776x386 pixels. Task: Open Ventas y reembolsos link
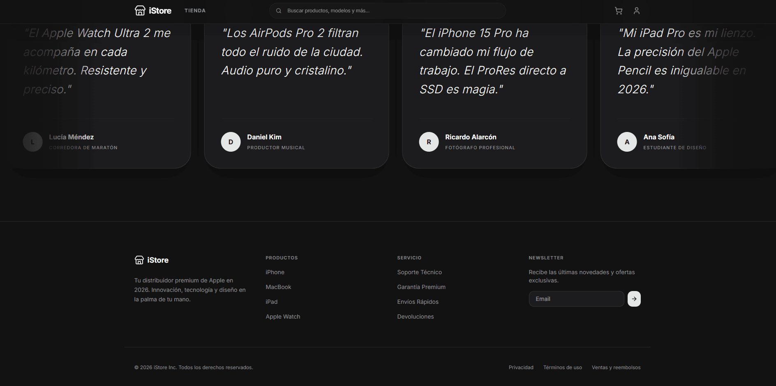coord(616,368)
